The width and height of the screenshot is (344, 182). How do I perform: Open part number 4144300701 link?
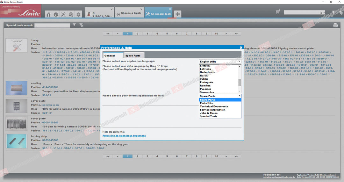coord(50,87)
